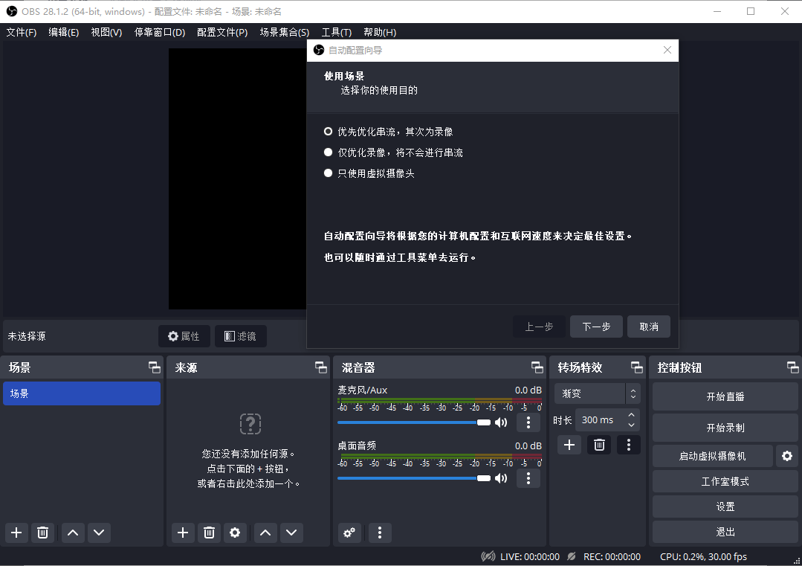The image size is (802, 566).
Task: Click 开始直播 button
Action: [725, 396]
